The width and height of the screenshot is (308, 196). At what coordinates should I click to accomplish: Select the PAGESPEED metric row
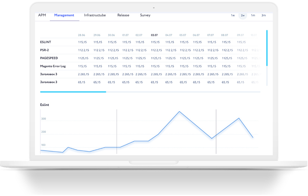[x=49, y=58]
